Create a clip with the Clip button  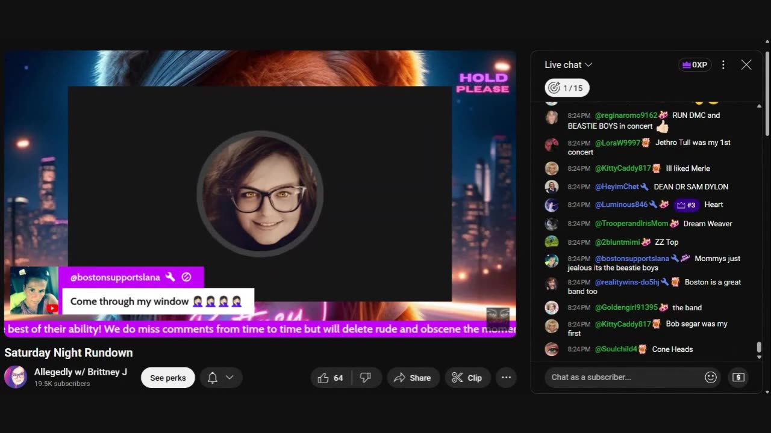[467, 378]
